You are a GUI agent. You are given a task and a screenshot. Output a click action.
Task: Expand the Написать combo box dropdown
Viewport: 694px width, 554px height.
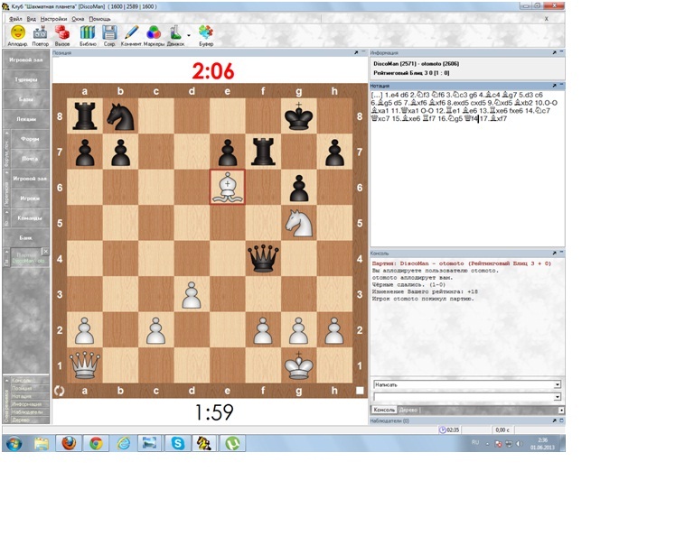point(558,384)
